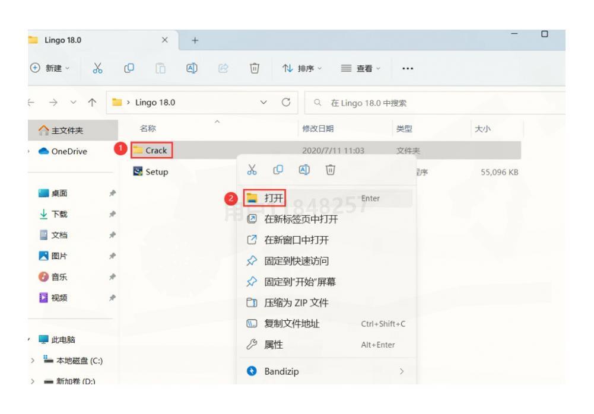Sort by 类型 column header

(x=404, y=129)
